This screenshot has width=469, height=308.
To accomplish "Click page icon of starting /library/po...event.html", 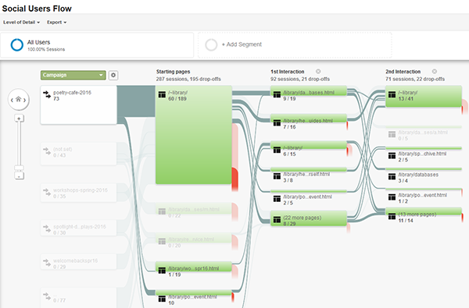I will click(x=162, y=299).
